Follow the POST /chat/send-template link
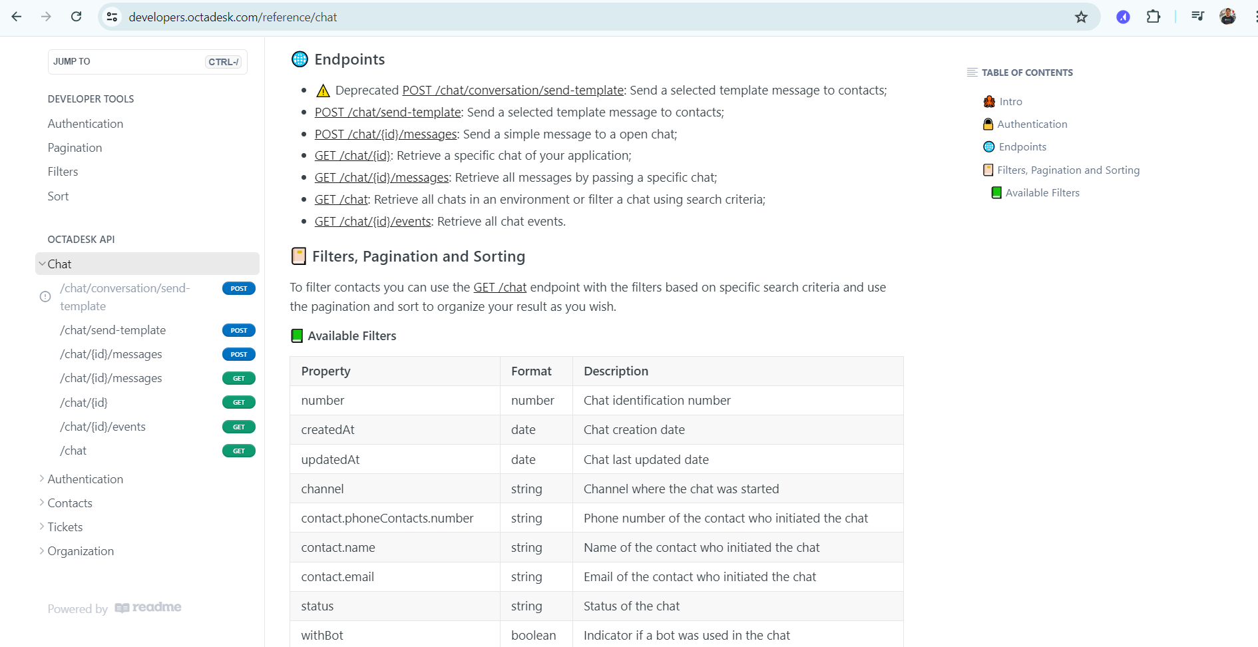The height and width of the screenshot is (647, 1258). pos(388,112)
